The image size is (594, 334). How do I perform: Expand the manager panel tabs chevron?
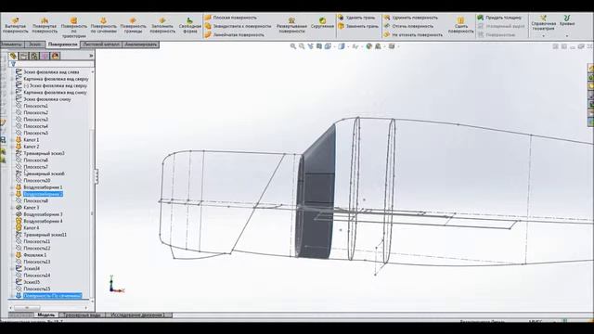click(x=91, y=56)
